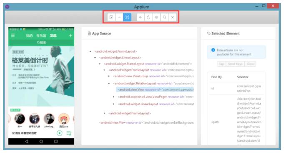Open hamburger menu in phone screenshot
284x153 pixels.
[13, 36]
